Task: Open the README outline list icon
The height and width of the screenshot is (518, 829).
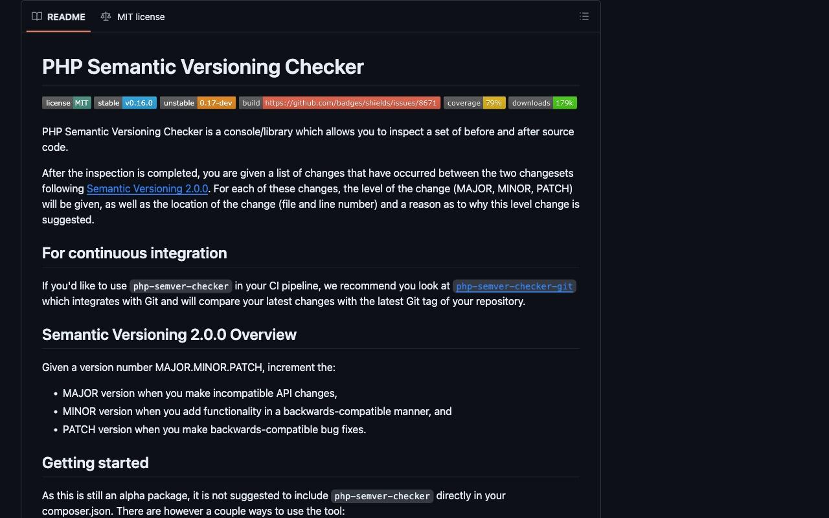Action: click(584, 17)
